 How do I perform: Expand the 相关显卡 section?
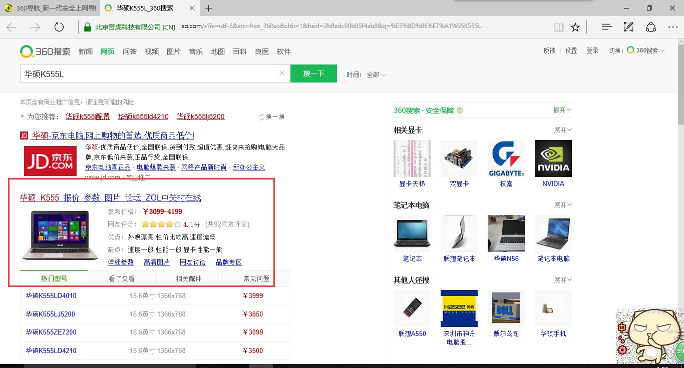[x=562, y=130]
